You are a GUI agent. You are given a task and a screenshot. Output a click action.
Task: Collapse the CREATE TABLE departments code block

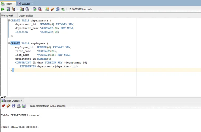tap(9, 20)
